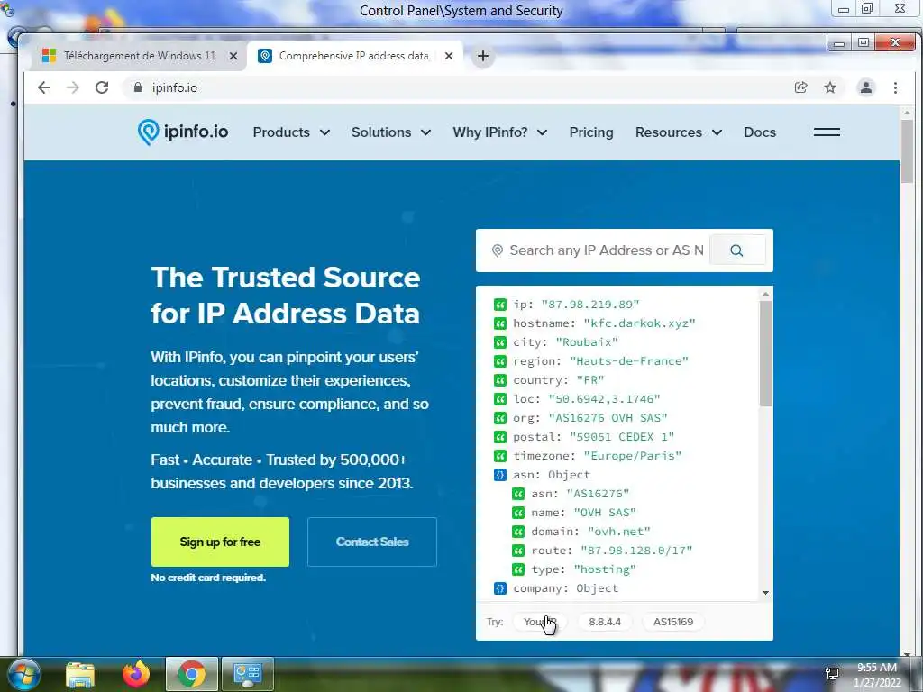Click type value "hosting"
Viewport: 923px width, 692px height.
pos(605,569)
